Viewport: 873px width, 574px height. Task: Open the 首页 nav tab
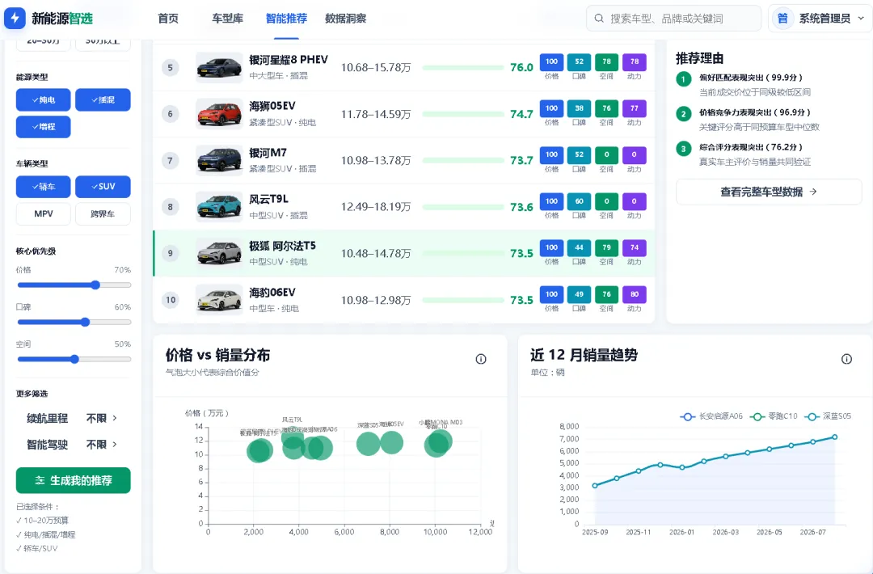point(168,19)
